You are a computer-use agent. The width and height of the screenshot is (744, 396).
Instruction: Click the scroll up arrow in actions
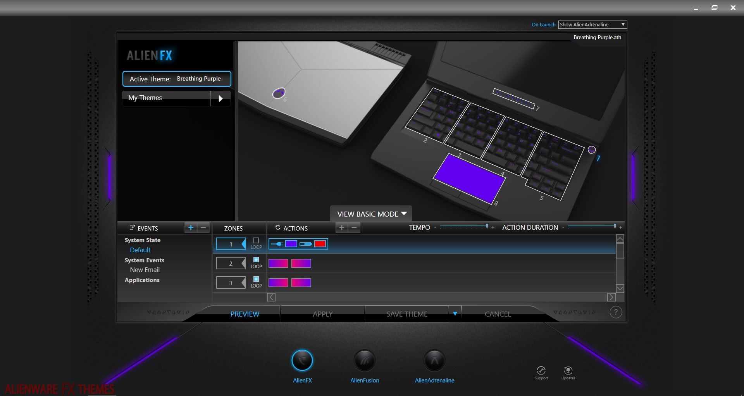tap(620, 239)
